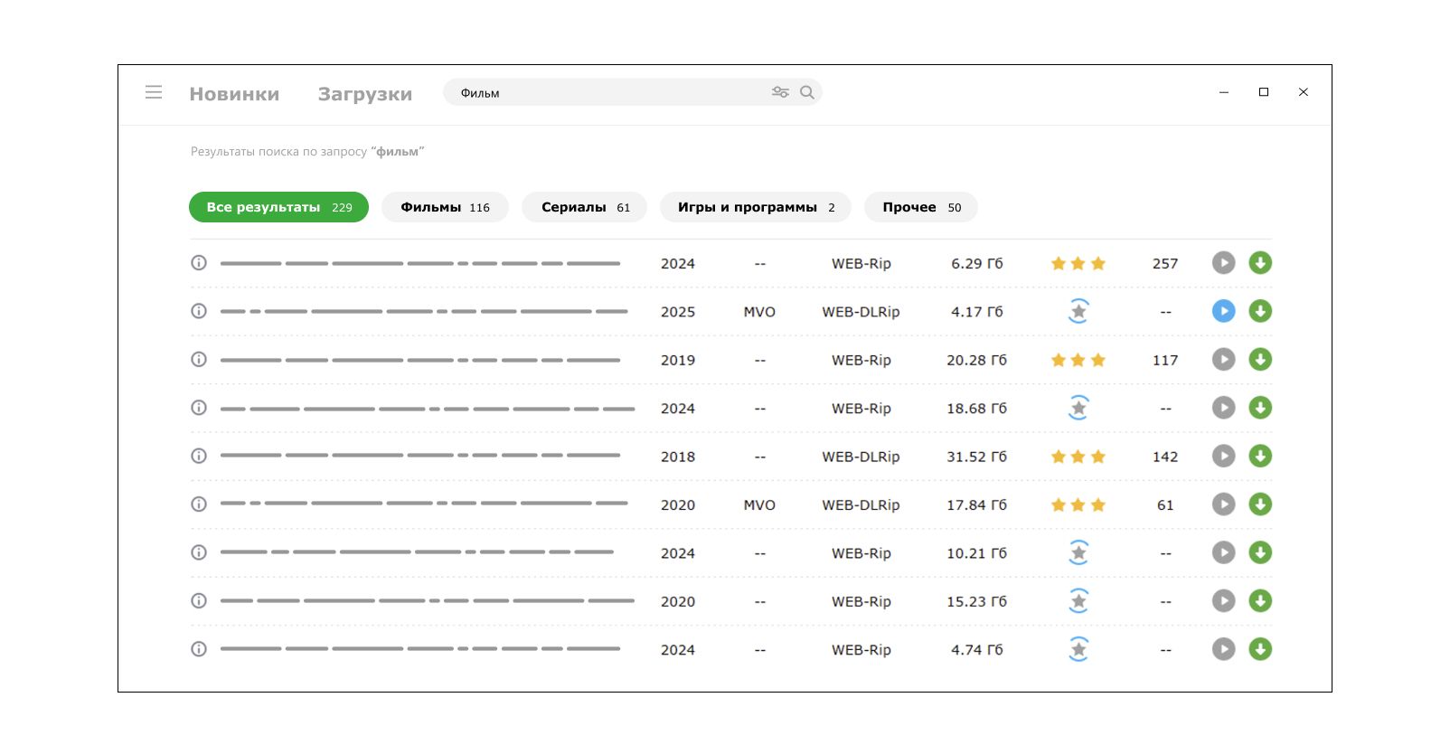Click the 117 seeders count
Viewport: 1450px width, 754px height.
pos(1165,360)
